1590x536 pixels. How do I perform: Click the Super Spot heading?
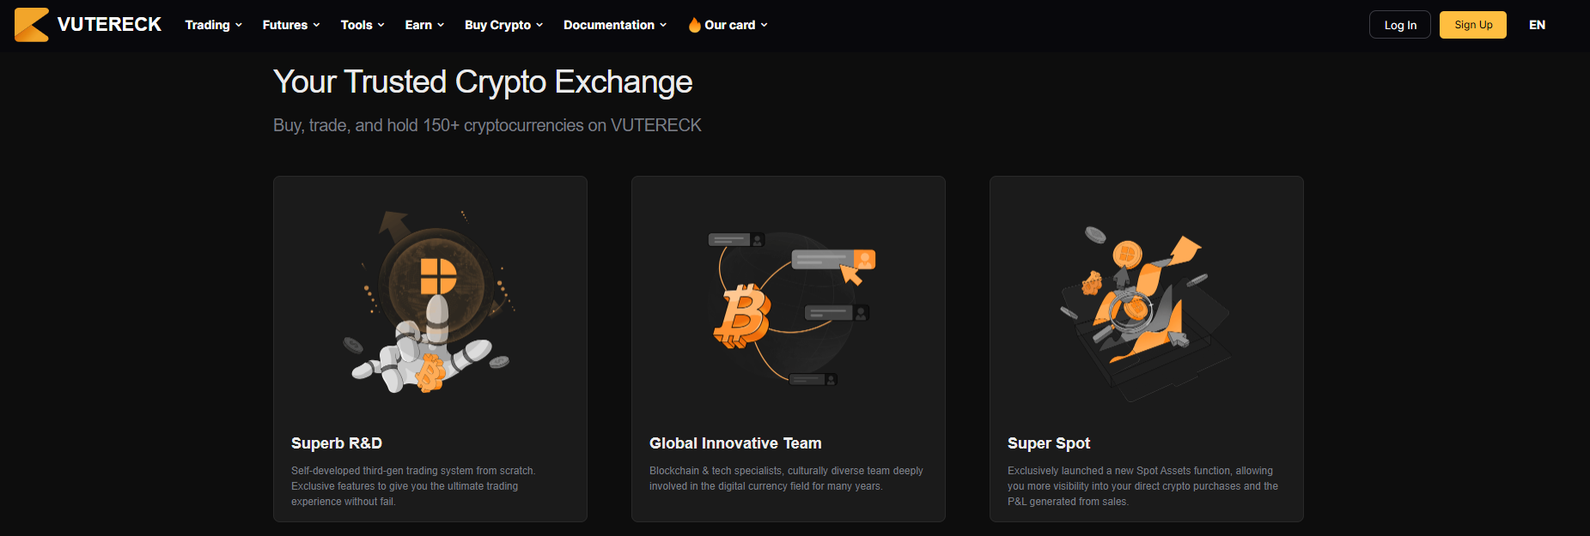click(x=1049, y=443)
